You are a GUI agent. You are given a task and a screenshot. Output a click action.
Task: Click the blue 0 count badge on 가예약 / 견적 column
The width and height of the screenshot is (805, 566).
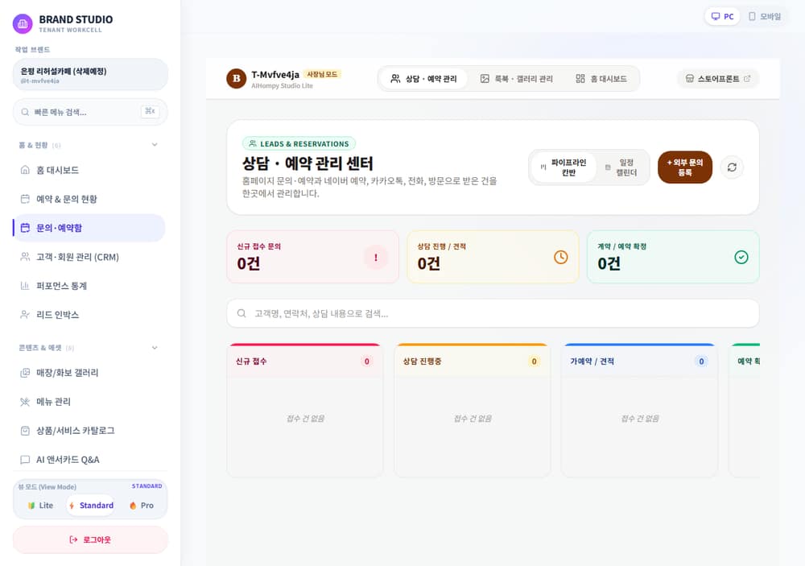click(701, 361)
